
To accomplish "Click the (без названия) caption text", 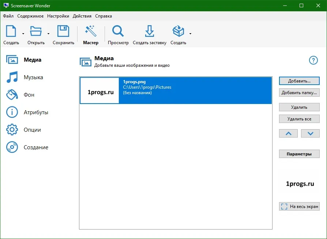I will click(x=137, y=93).
